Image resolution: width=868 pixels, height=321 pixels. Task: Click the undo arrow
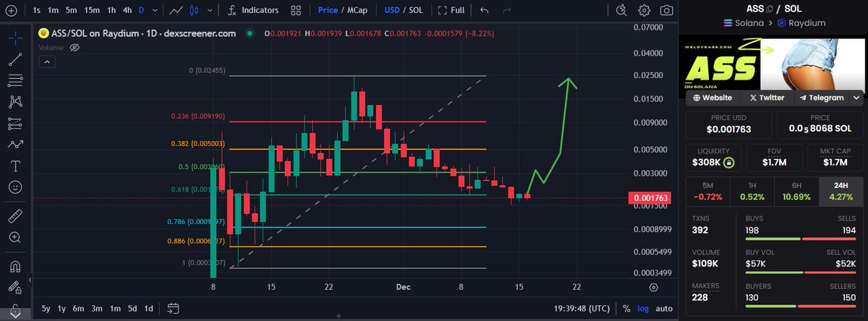point(485,11)
